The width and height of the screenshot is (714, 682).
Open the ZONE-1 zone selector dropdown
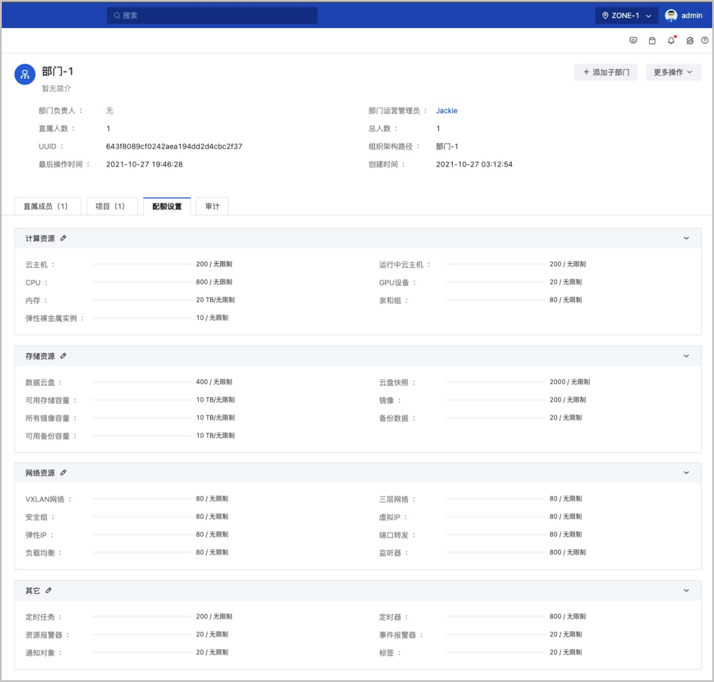coord(626,15)
